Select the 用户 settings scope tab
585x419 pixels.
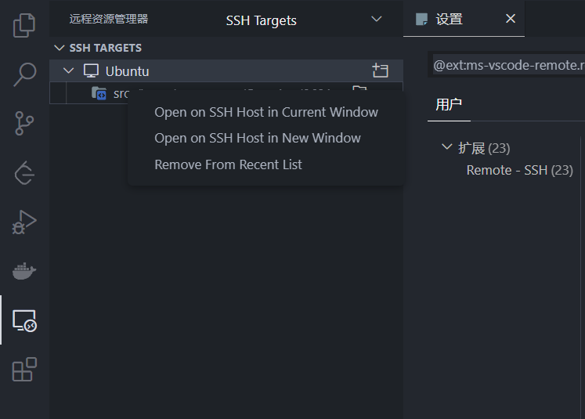point(449,104)
